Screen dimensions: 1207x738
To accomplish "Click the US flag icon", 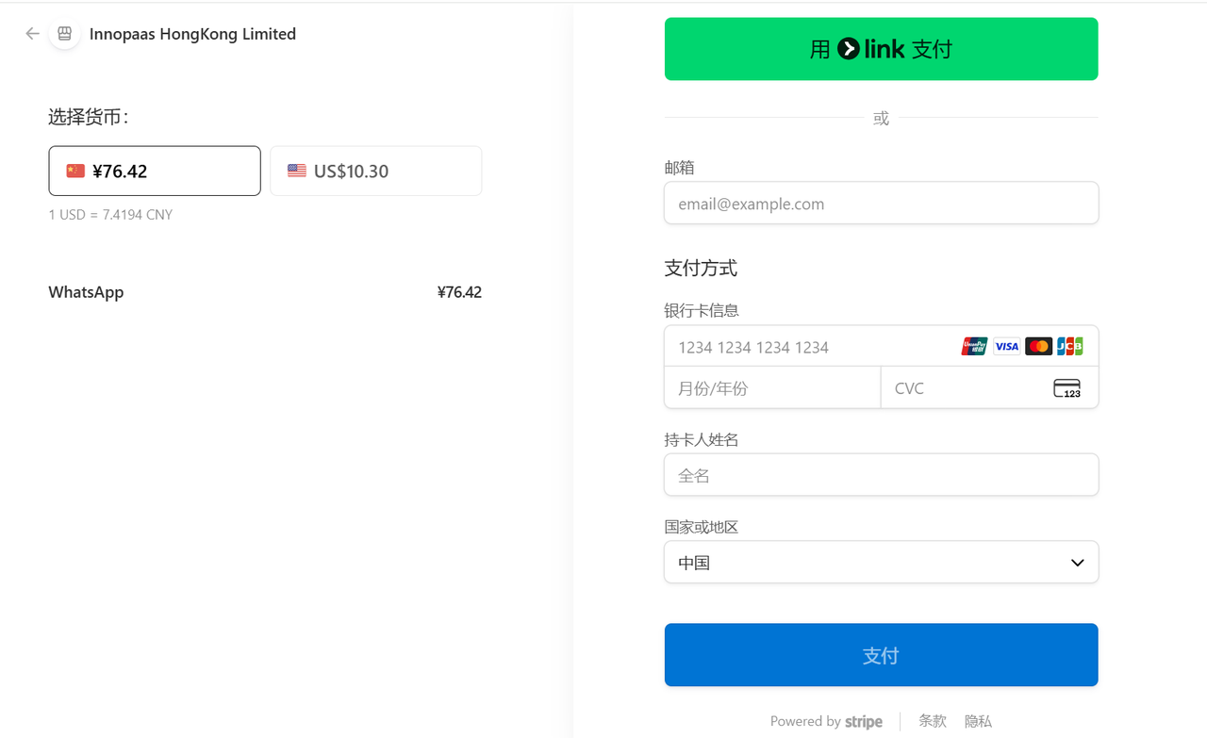I will click(297, 171).
